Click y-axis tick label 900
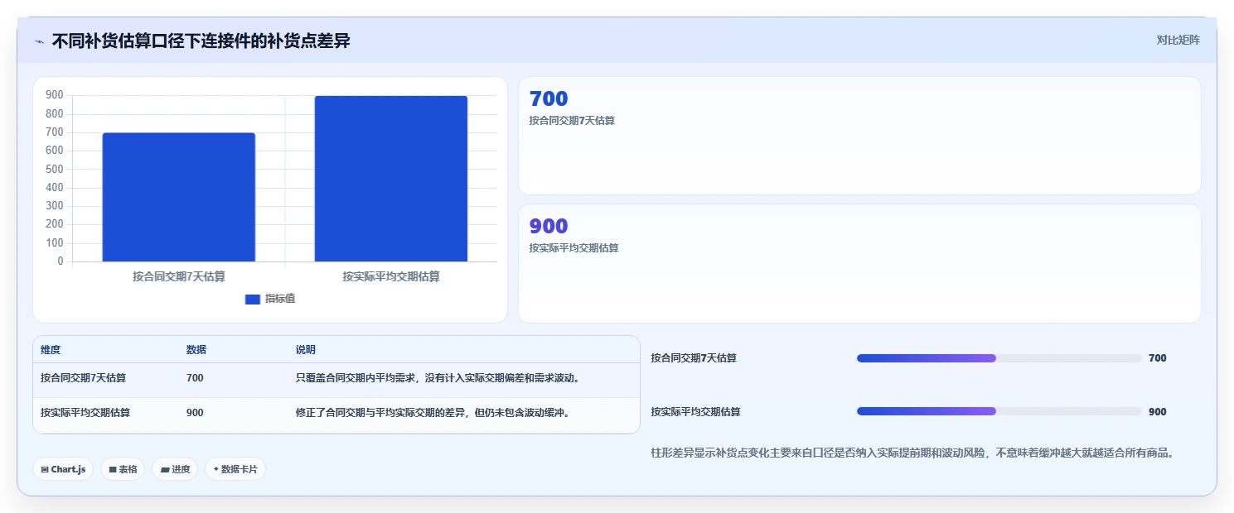Viewport: 1234px width, 513px height. tap(55, 95)
